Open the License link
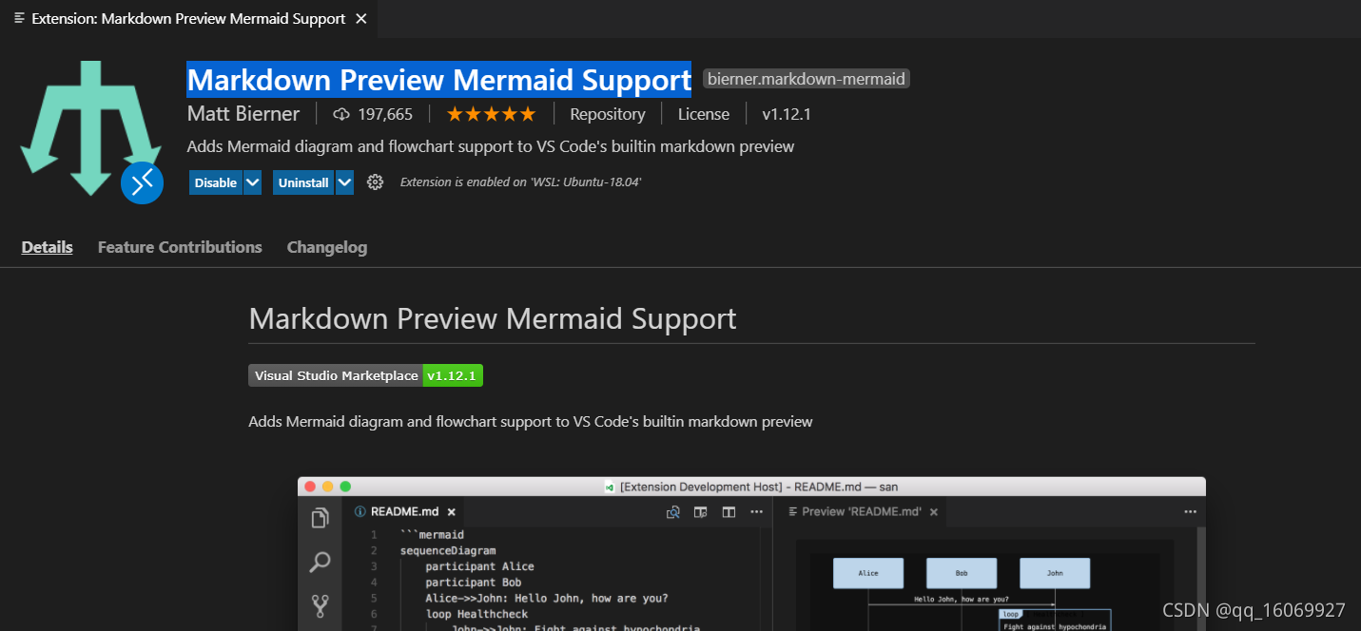Viewport: 1361px width, 631px height. (704, 114)
